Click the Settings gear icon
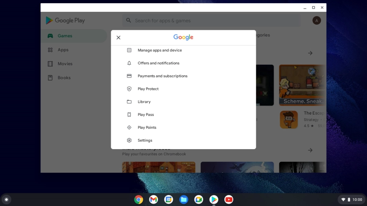 tap(129, 140)
